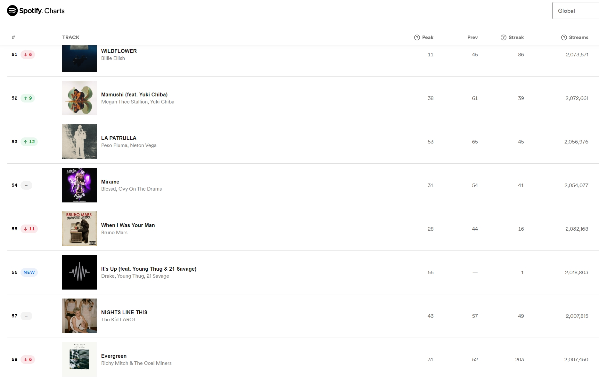Click the LA PATRULLA track title
This screenshot has width=599, height=377.
point(119,138)
